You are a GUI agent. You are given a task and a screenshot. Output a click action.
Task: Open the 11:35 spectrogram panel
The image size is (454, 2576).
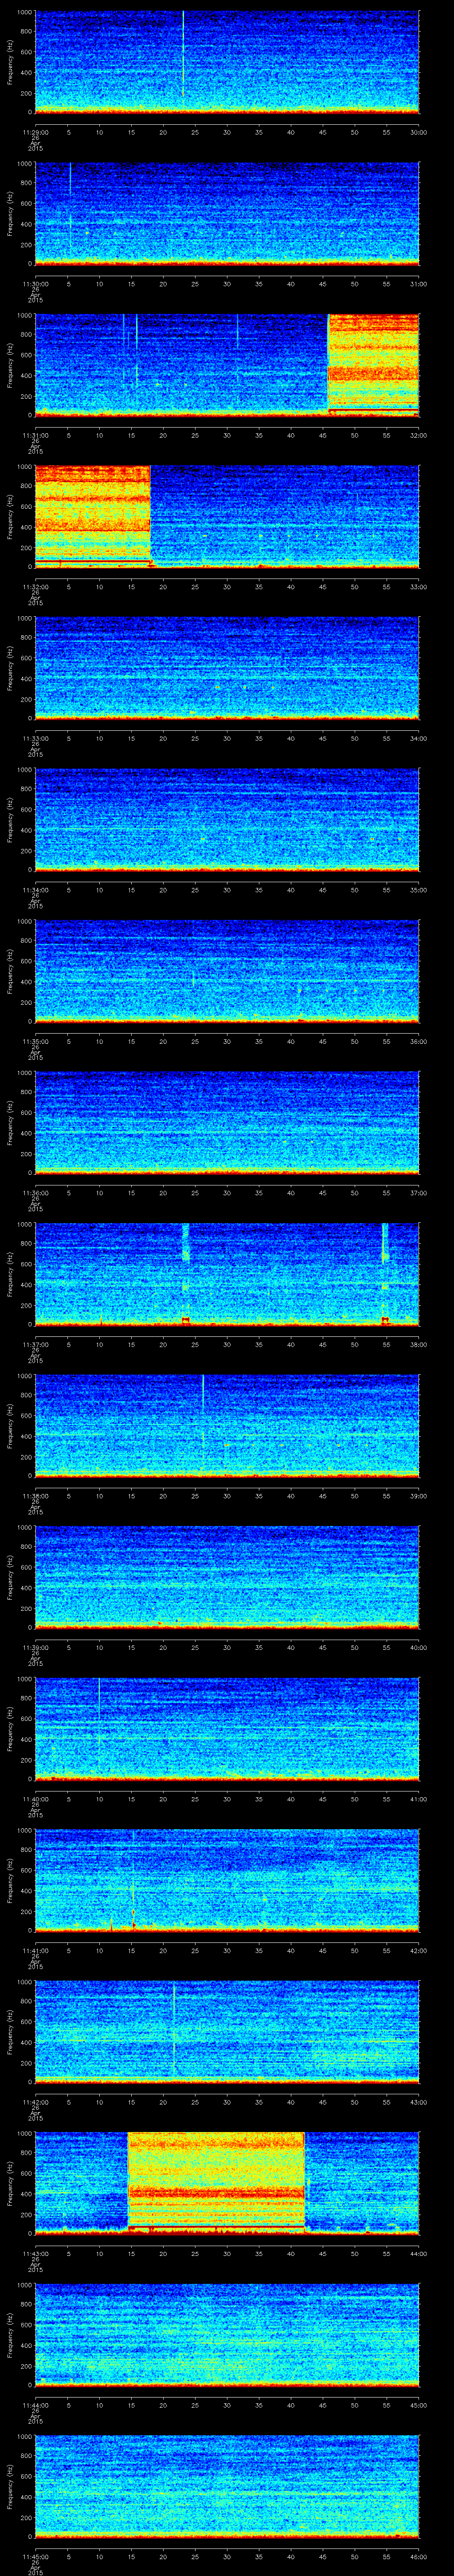coord(227,970)
